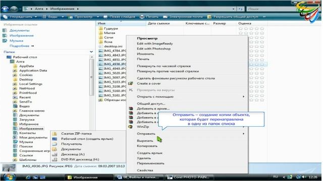The height and width of the screenshot is (181, 323).
Task: Open the Гудаури folder
Action: [x=111, y=29]
